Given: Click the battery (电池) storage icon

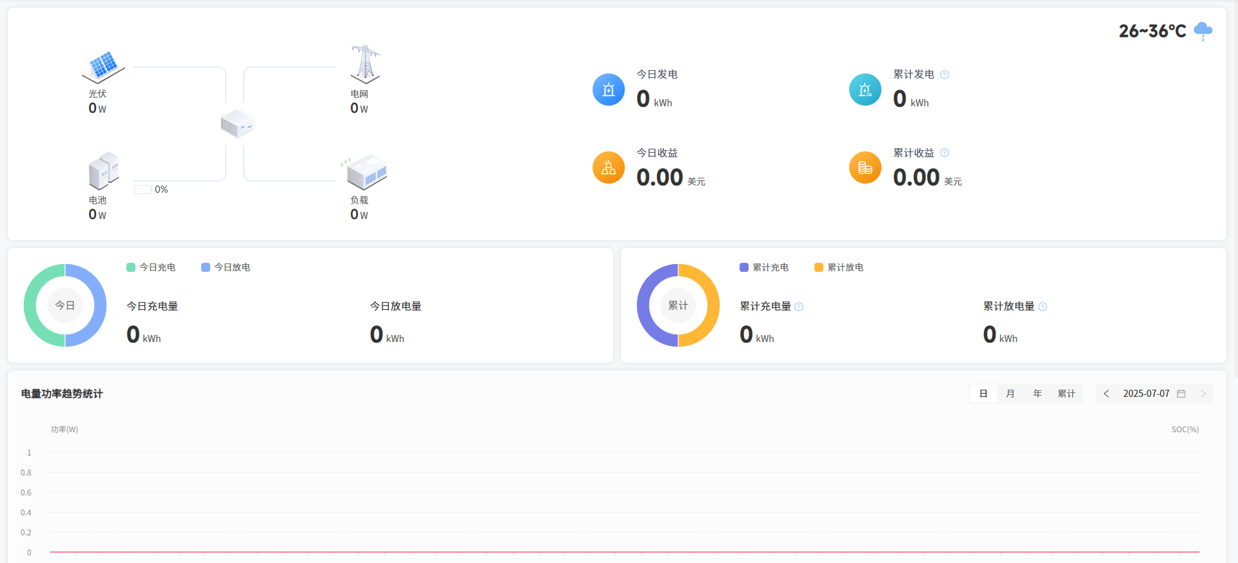Looking at the screenshot, I should coord(104,171).
